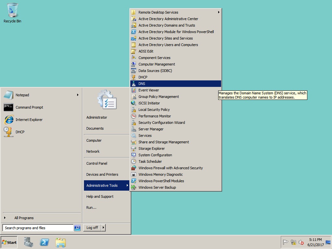
Task: Click the Log off button
Action: 92,228
